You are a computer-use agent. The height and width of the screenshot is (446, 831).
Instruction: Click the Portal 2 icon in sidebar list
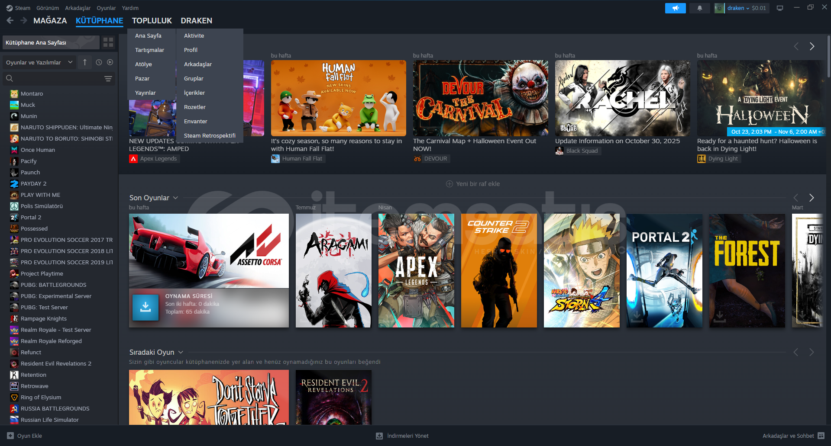pyautogui.click(x=14, y=218)
